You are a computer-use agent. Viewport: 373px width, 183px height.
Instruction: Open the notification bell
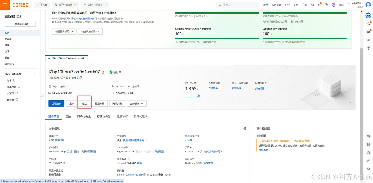(x=319, y=5)
